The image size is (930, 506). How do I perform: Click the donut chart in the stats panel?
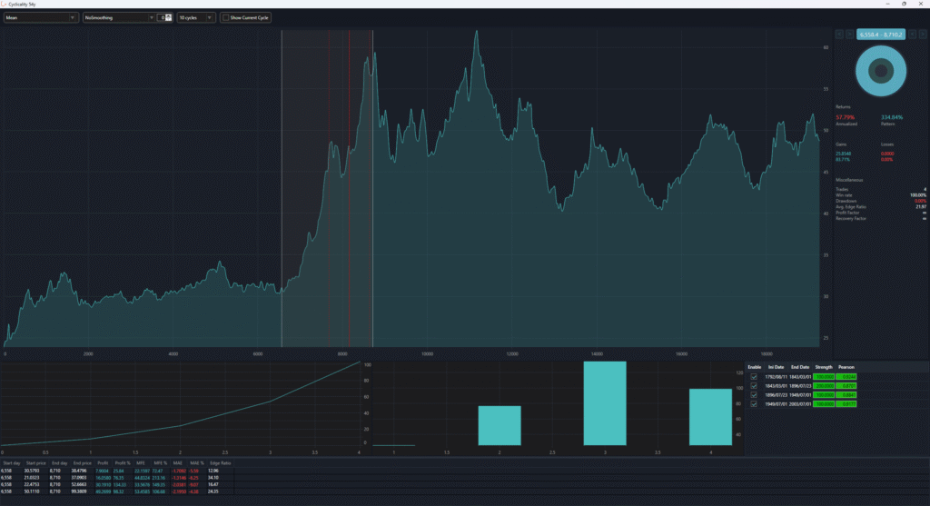coord(880,71)
